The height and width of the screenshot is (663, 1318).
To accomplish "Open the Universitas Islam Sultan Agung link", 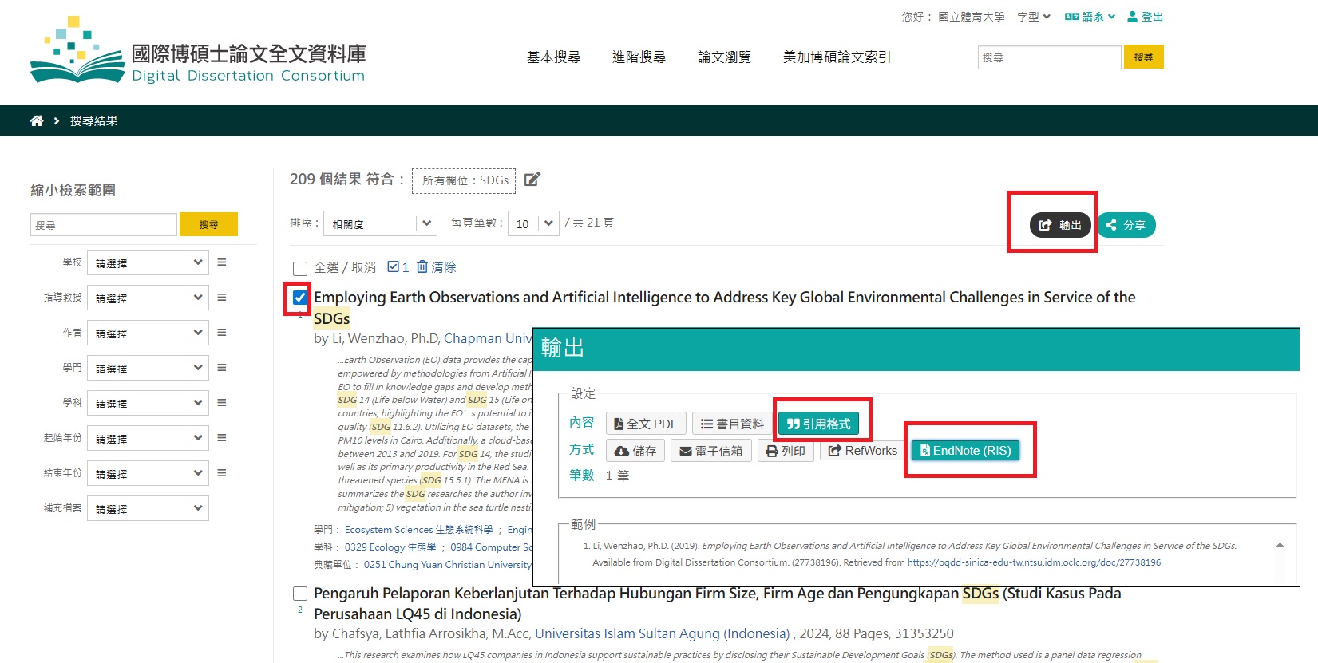I will (x=662, y=633).
